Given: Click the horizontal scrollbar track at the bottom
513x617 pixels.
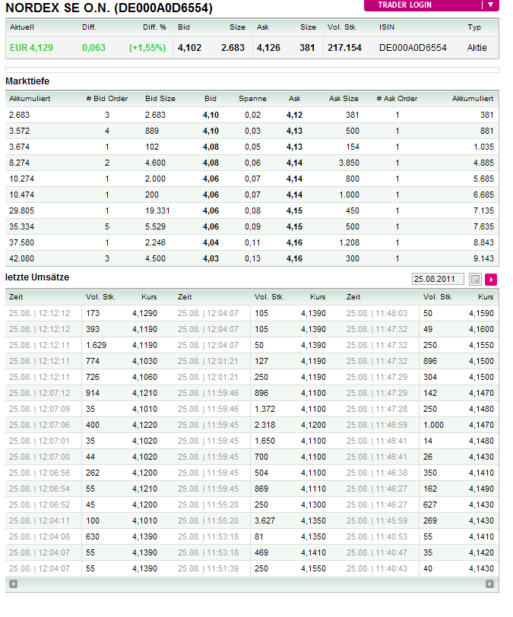Looking at the screenshot, I should (251, 584).
